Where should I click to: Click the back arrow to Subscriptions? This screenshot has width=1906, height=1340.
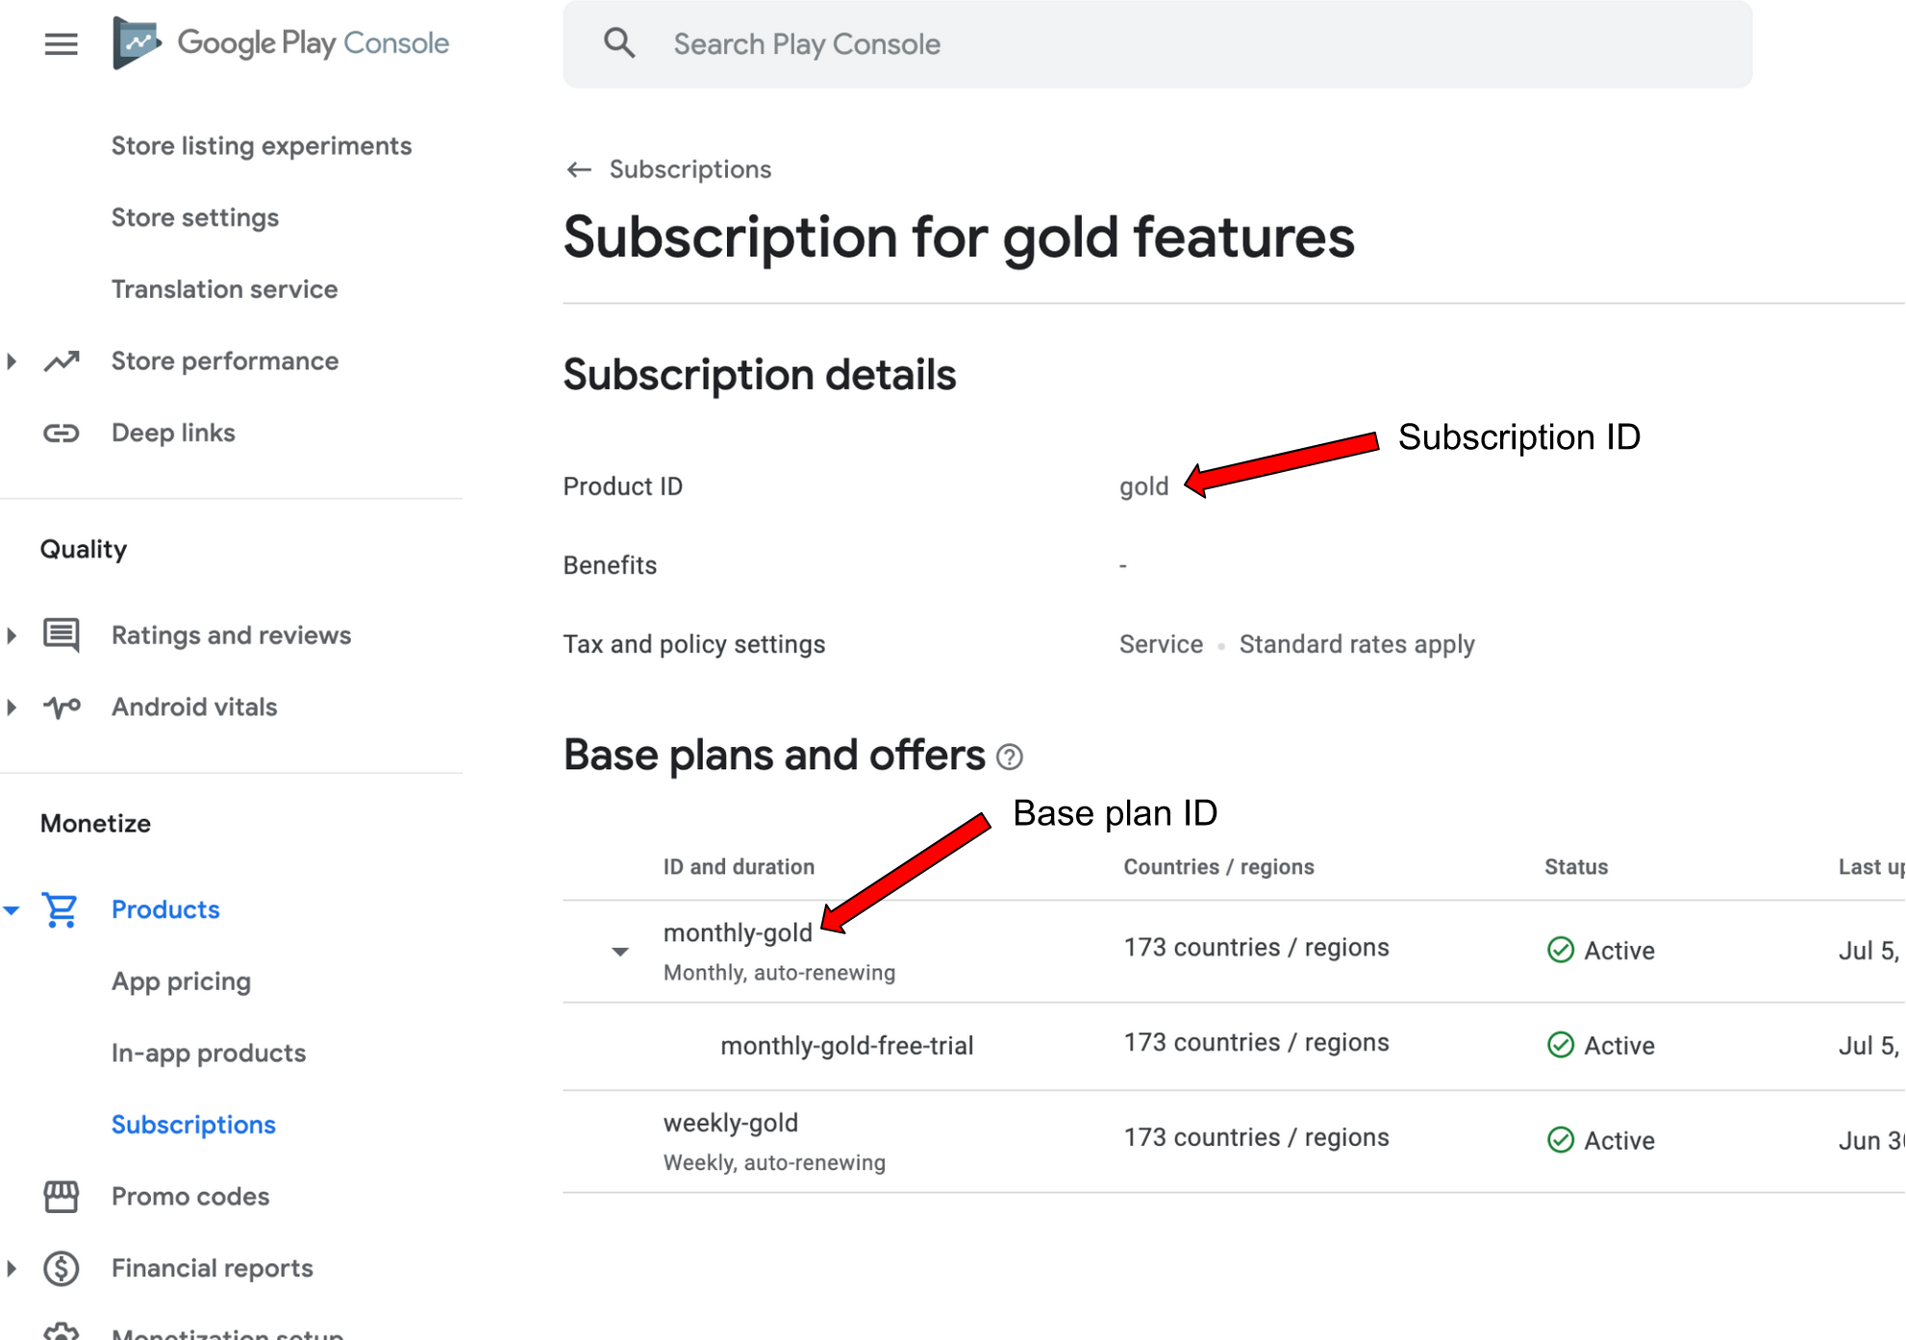(579, 170)
